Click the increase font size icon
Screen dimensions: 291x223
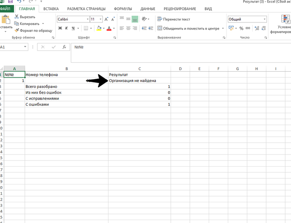(x=107, y=19)
